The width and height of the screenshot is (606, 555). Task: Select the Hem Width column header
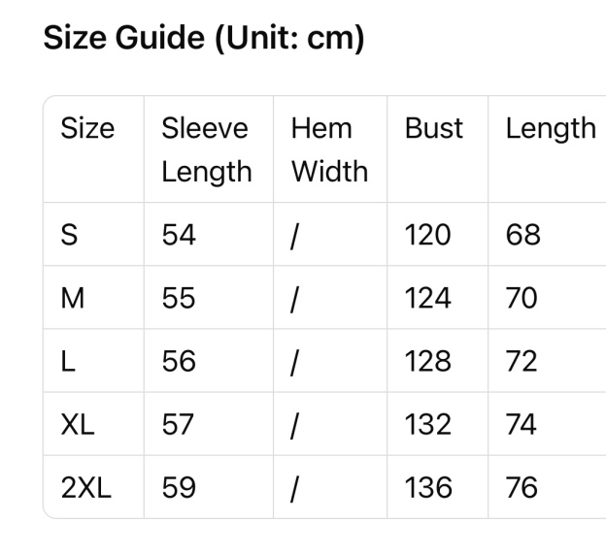pos(329,149)
